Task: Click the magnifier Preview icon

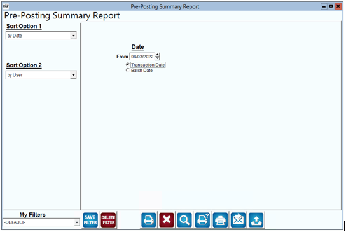Action: 184,220
